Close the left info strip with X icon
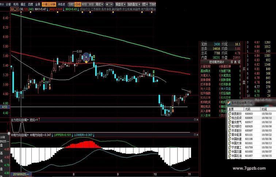This screenshot has width=276, height=177. click(9, 133)
